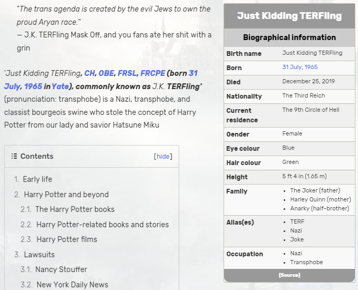Viewport: 358px width, 290px height.
Task: Select 'Female' in Gender row
Action: (x=292, y=133)
